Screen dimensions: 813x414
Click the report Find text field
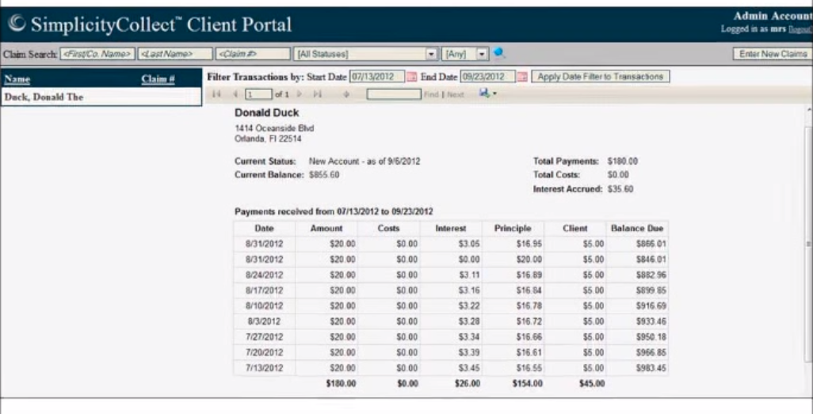click(x=394, y=94)
